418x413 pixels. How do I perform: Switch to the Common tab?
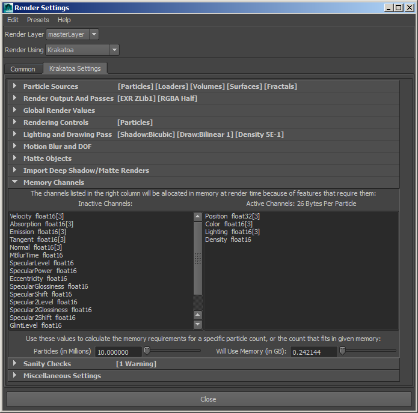[23, 69]
